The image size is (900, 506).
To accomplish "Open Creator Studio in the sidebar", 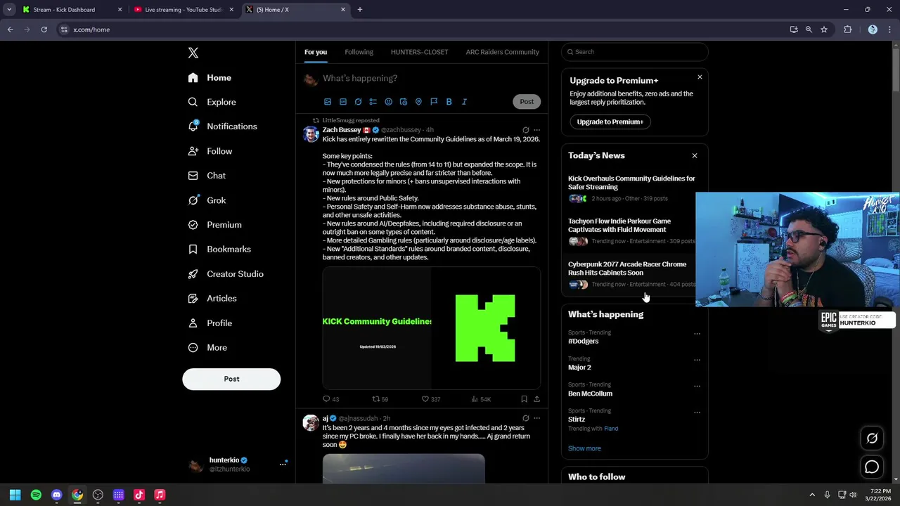I will pos(226,274).
